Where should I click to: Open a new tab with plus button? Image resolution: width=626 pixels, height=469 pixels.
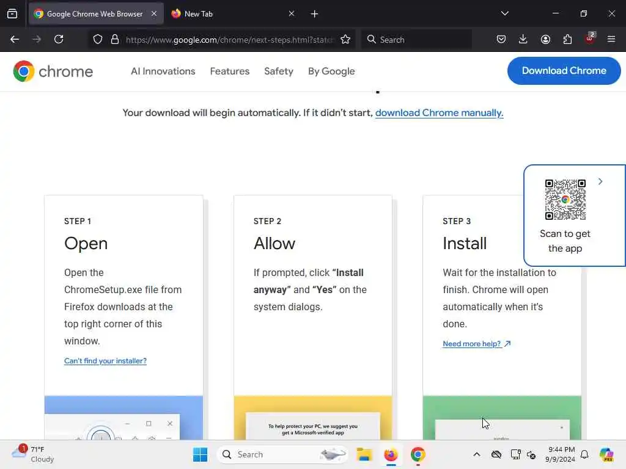pyautogui.click(x=314, y=14)
